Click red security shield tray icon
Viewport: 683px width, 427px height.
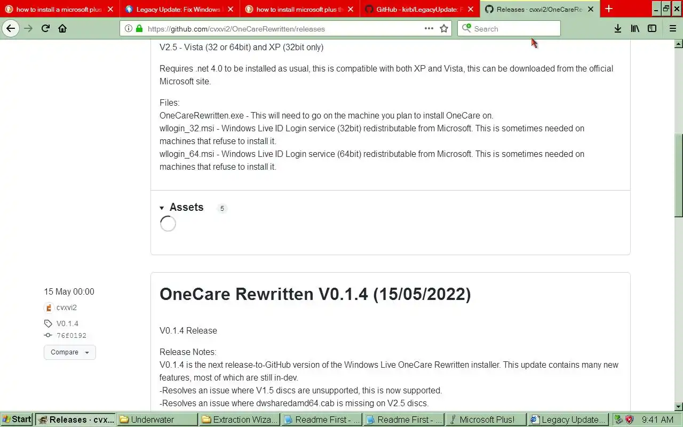[629, 420]
